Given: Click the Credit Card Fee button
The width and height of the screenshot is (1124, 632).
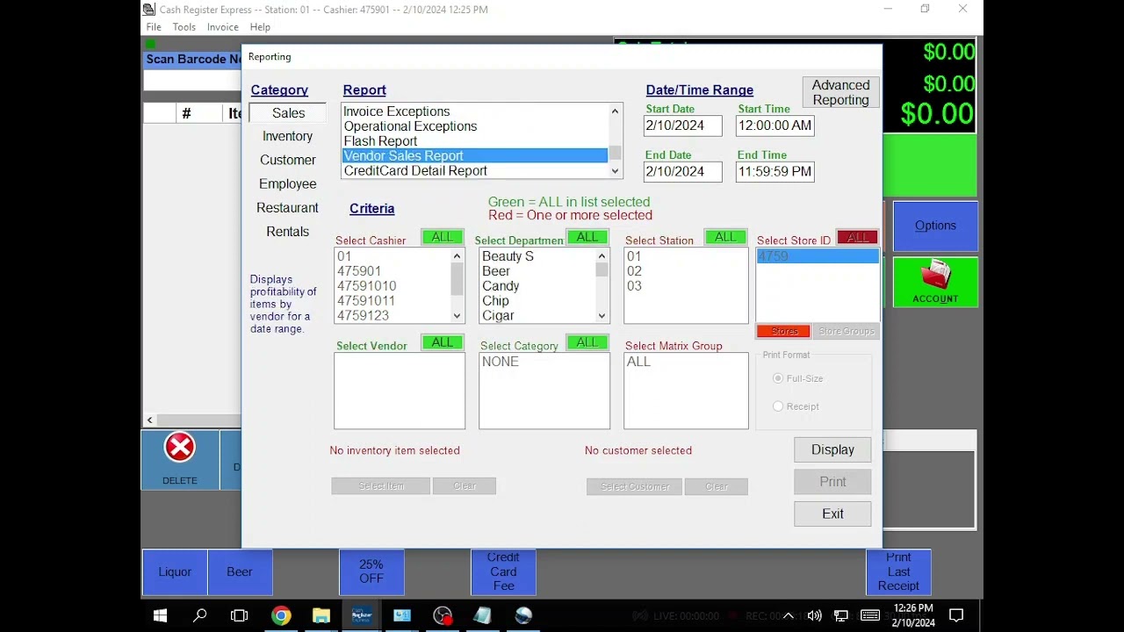Looking at the screenshot, I should [503, 571].
